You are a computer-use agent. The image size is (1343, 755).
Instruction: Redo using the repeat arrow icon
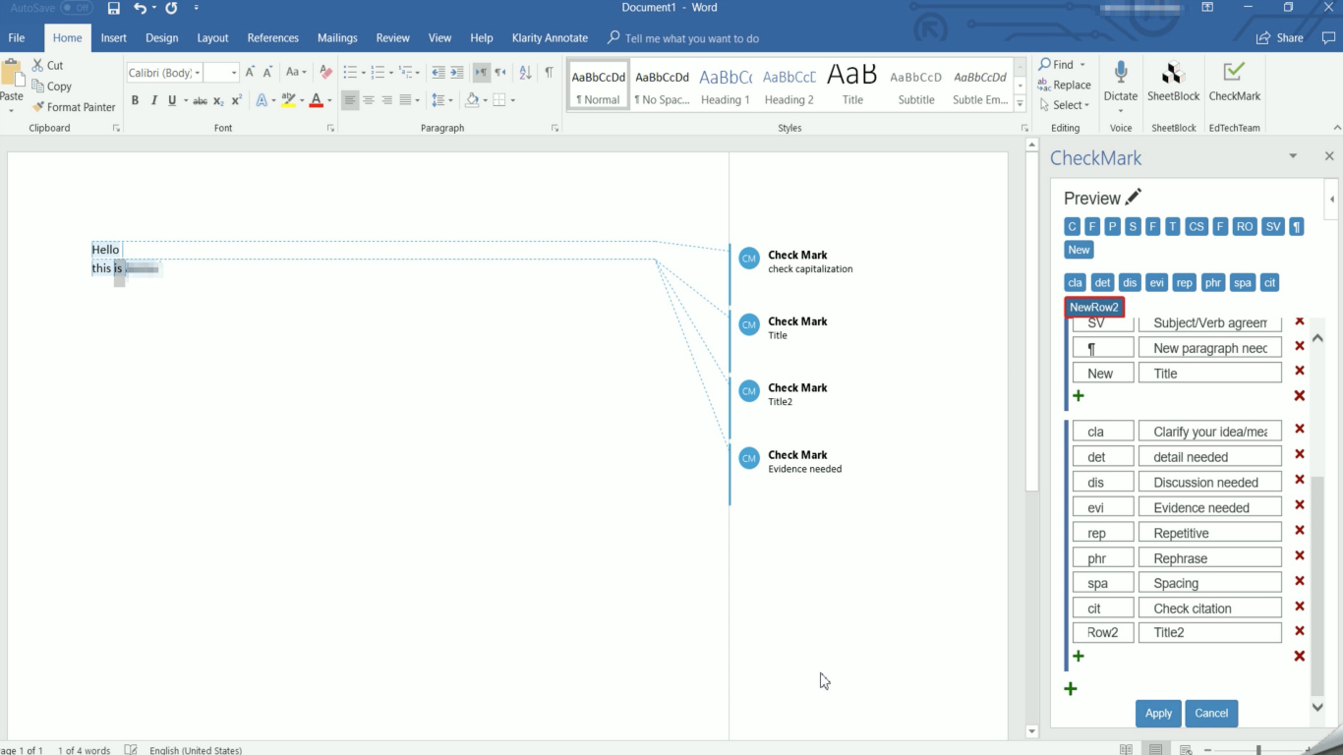(172, 9)
